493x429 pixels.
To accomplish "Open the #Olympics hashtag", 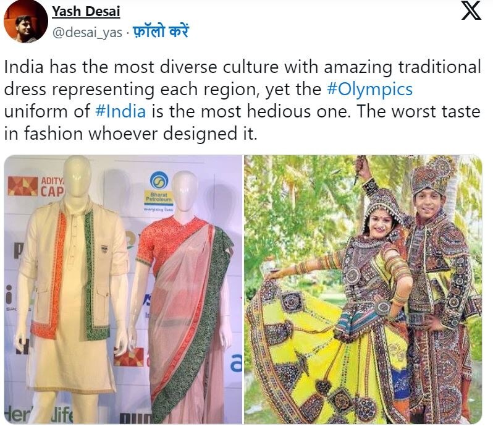I will coord(369,89).
